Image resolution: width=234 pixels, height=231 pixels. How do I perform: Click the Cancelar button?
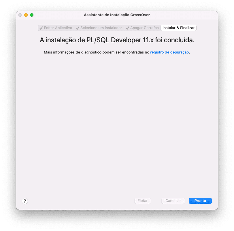tap(173, 201)
